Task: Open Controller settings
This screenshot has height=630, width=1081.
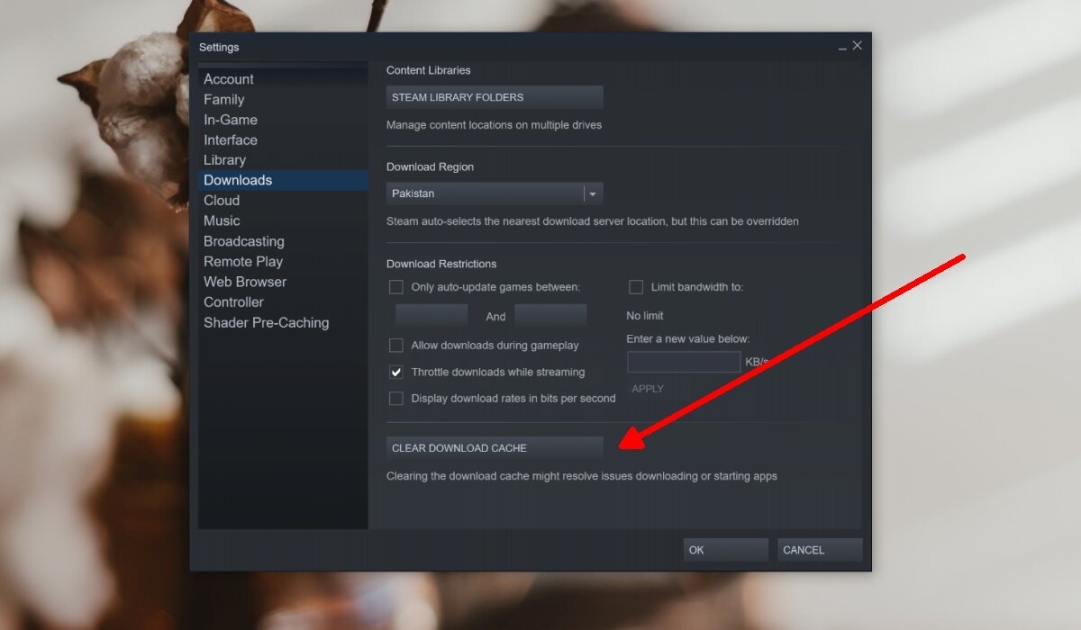Action: (233, 301)
